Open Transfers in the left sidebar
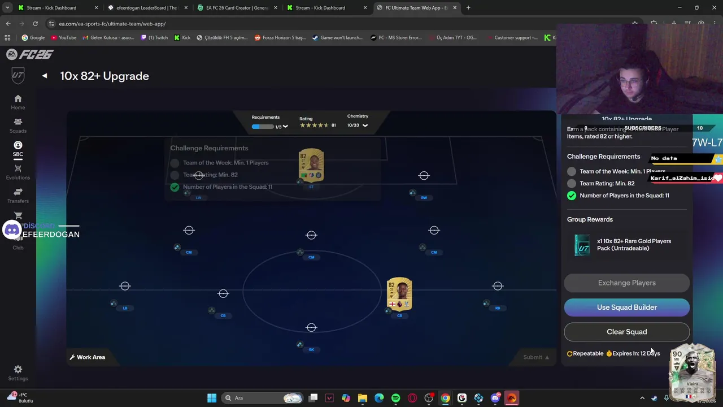This screenshot has height=407, width=723. click(18, 196)
